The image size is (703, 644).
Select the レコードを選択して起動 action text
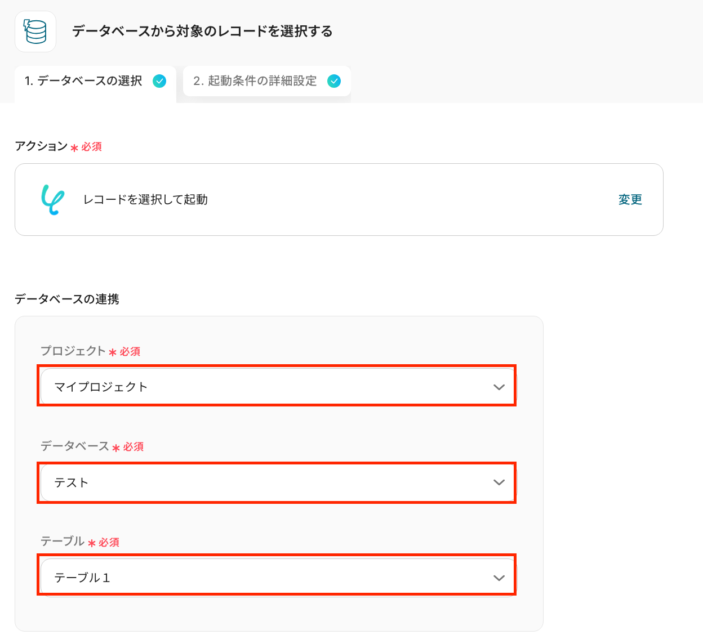(145, 200)
